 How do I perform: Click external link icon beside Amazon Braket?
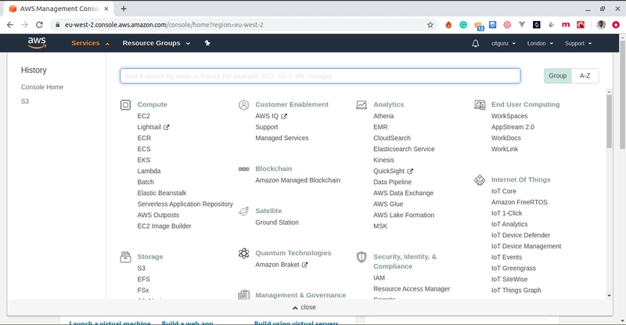304,265
